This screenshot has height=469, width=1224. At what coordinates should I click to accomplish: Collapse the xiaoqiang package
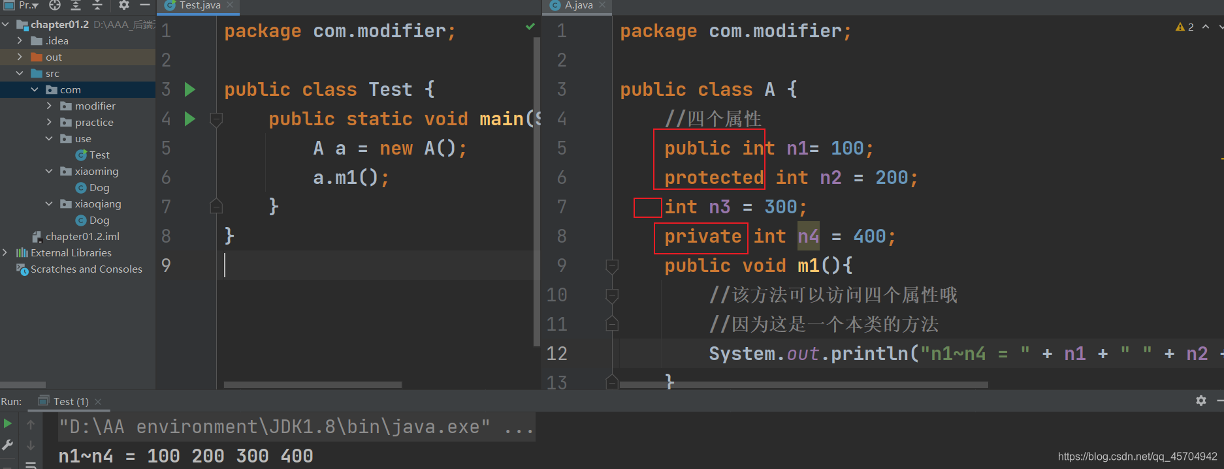pos(49,204)
